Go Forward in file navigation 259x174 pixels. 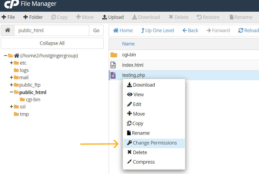pyautogui.click(x=218, y=30)
